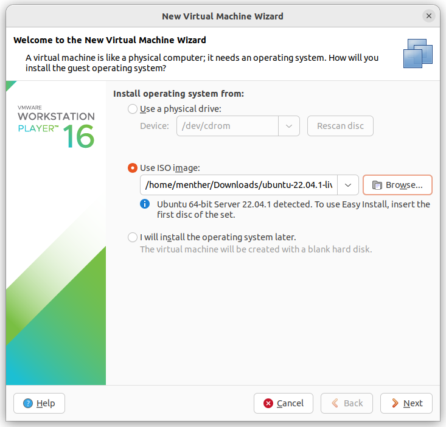Click the Rescan disc button
Viewport: 446px width, 427px height.
340,126
